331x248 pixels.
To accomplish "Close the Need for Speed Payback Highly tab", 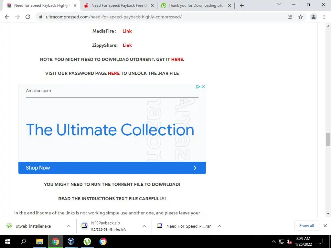I will tap(75, 6).
